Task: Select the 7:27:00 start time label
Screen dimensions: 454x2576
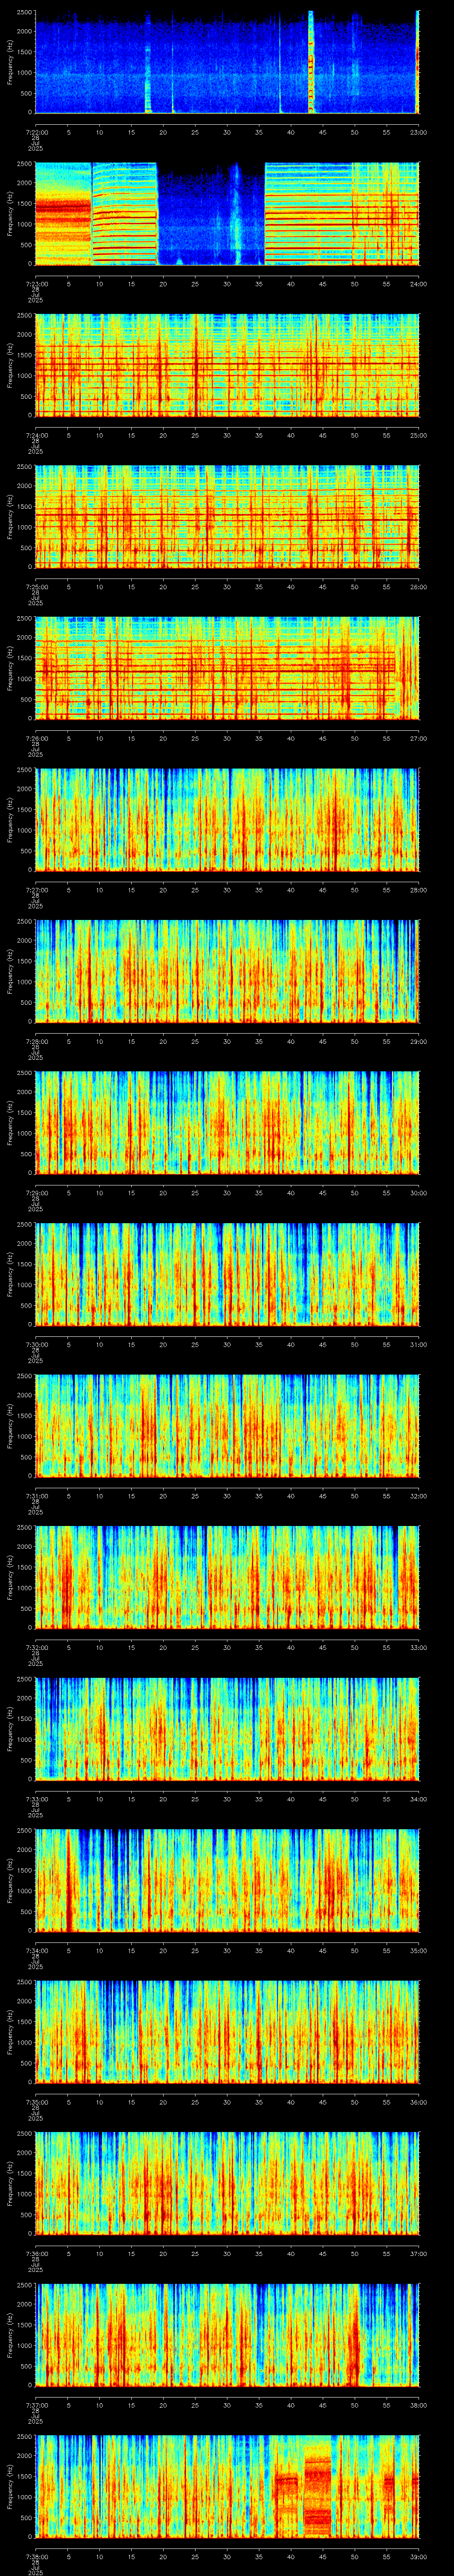Action: 36,890
